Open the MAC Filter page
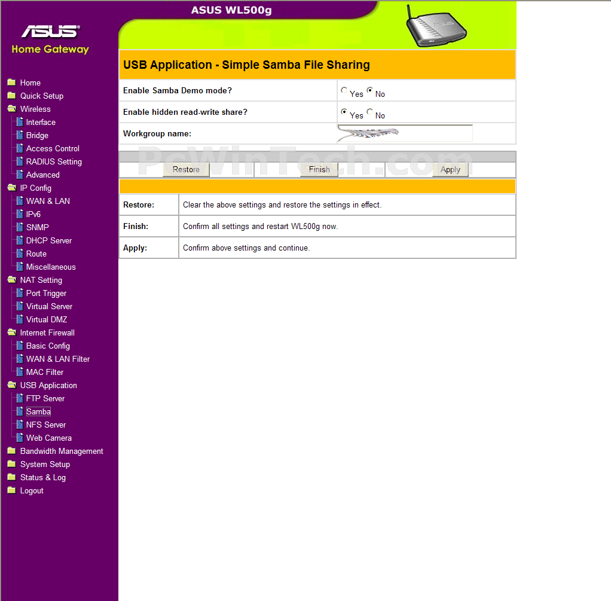Image resolution: width=611 pixels, height=601 pixels. tap(45, 372)
